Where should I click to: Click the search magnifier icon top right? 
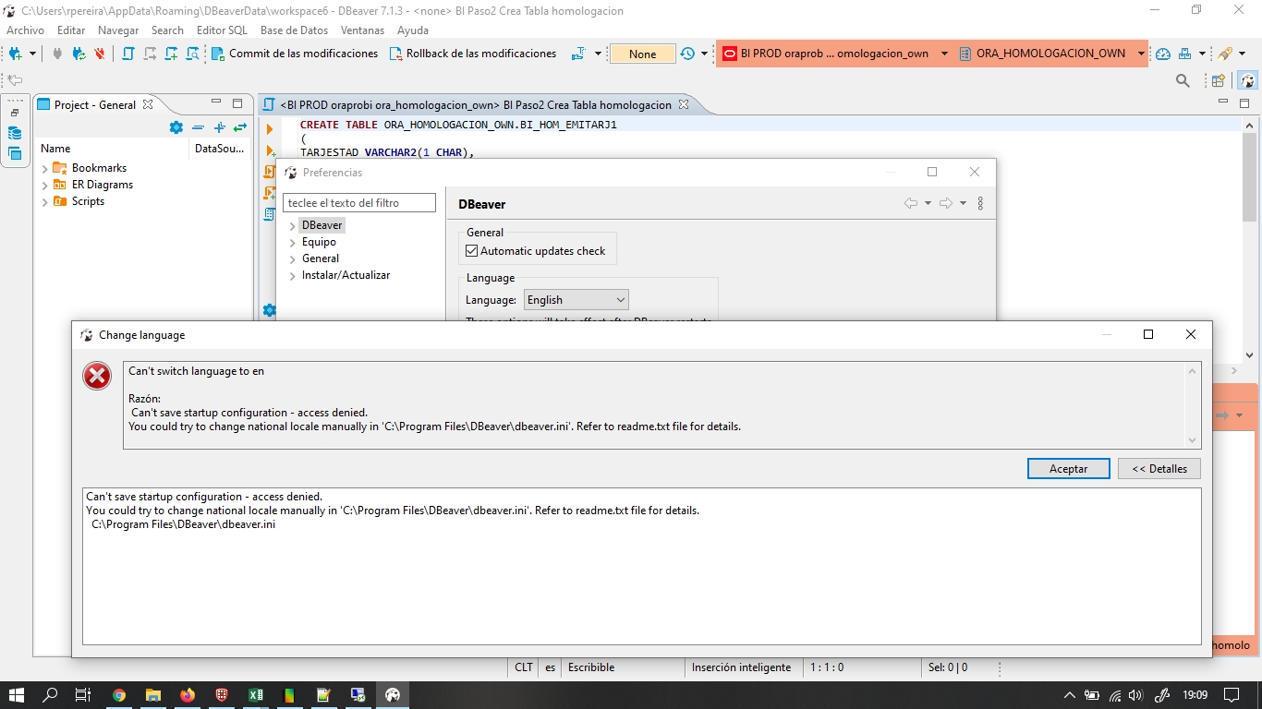tap(1183, 80)
